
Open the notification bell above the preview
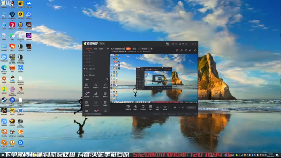[190, 50]
